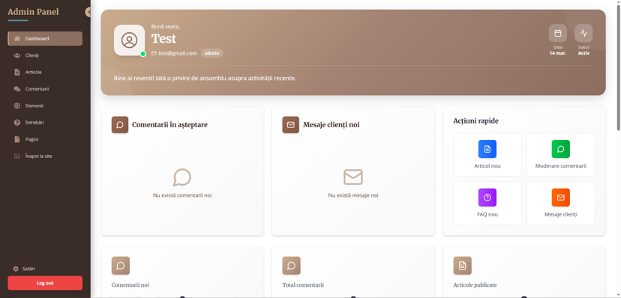Click the large empty messages envelope icon

[353, 177]
